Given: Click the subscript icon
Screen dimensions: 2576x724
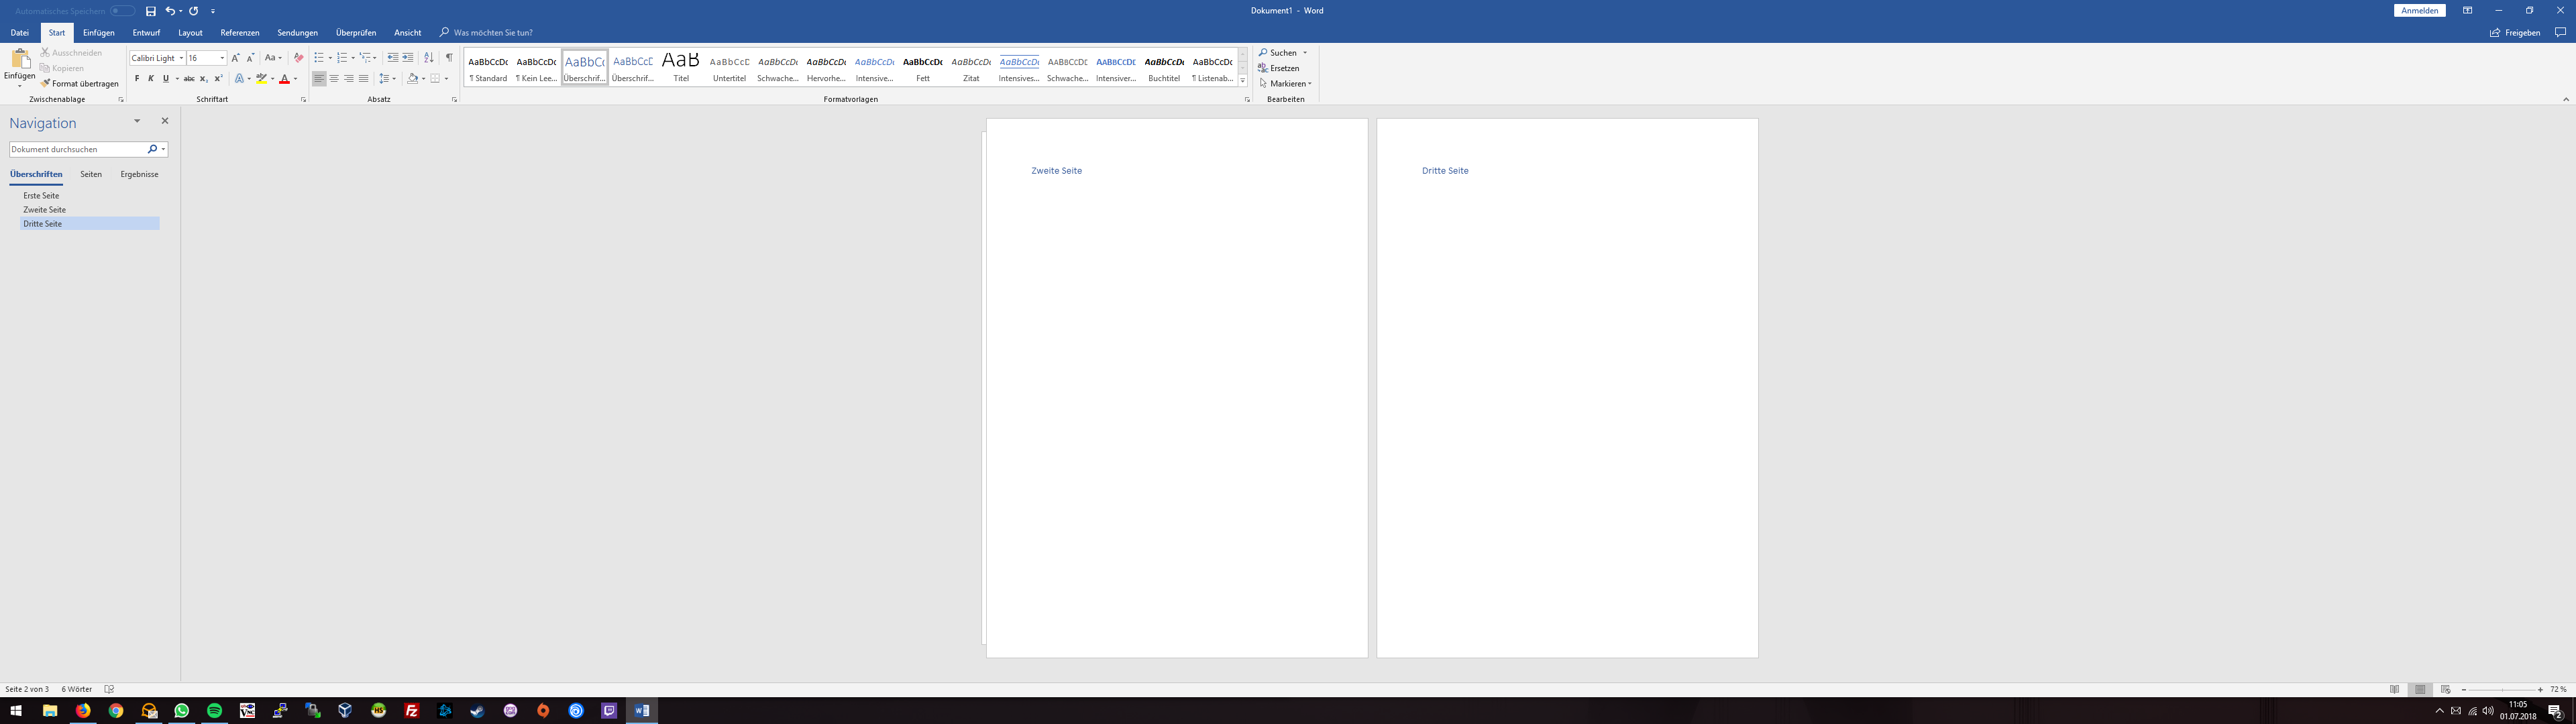Looking at the screenshot, I should [x=203, y=79].
